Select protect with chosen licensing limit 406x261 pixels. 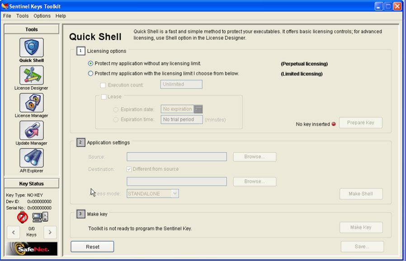pos(91,74)
